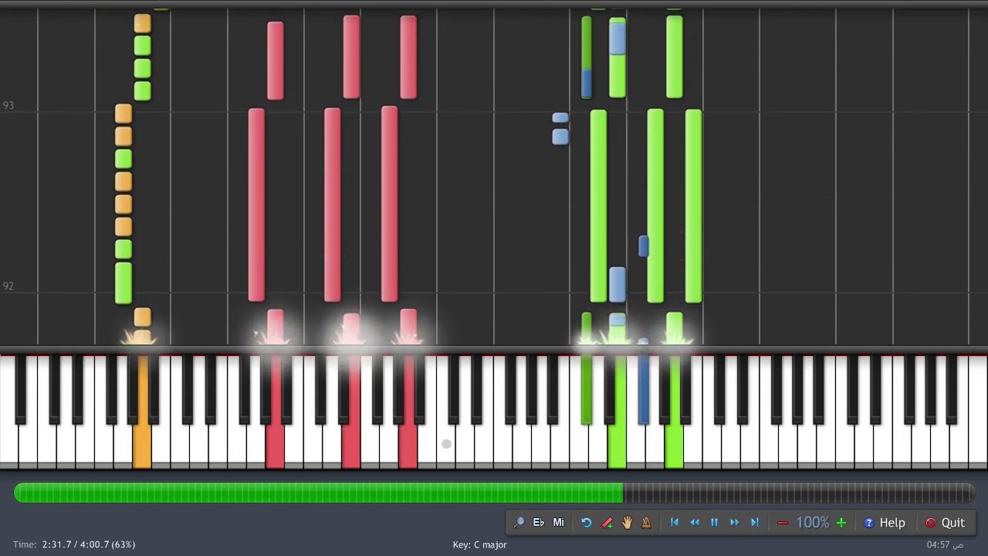Image resolution: width=988 pixels, height=556 pixels.
Task: Seek within the green song progress bar
Action: [x=318, y=493]
